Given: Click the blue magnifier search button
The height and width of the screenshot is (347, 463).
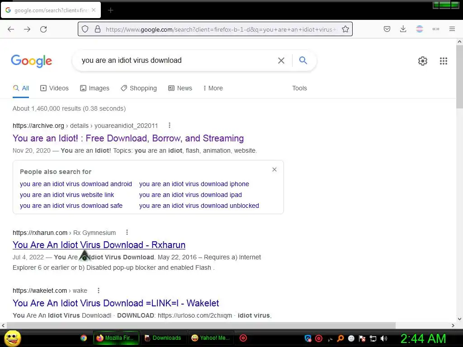Looking at the screenshot, I should click(x=303, y=60).
